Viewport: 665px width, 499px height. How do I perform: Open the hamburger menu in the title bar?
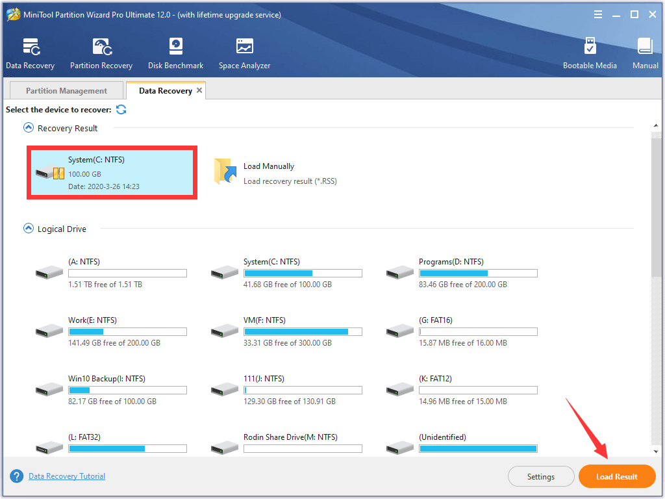click(598, 14)
